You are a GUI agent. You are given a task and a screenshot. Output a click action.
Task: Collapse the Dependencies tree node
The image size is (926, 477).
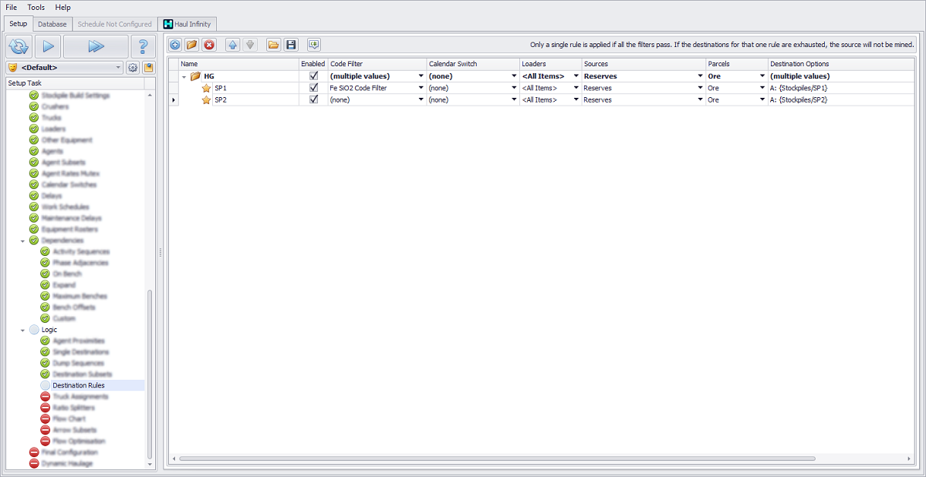(22, 240)
